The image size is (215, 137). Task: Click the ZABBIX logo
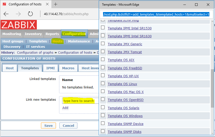[19, 25]
